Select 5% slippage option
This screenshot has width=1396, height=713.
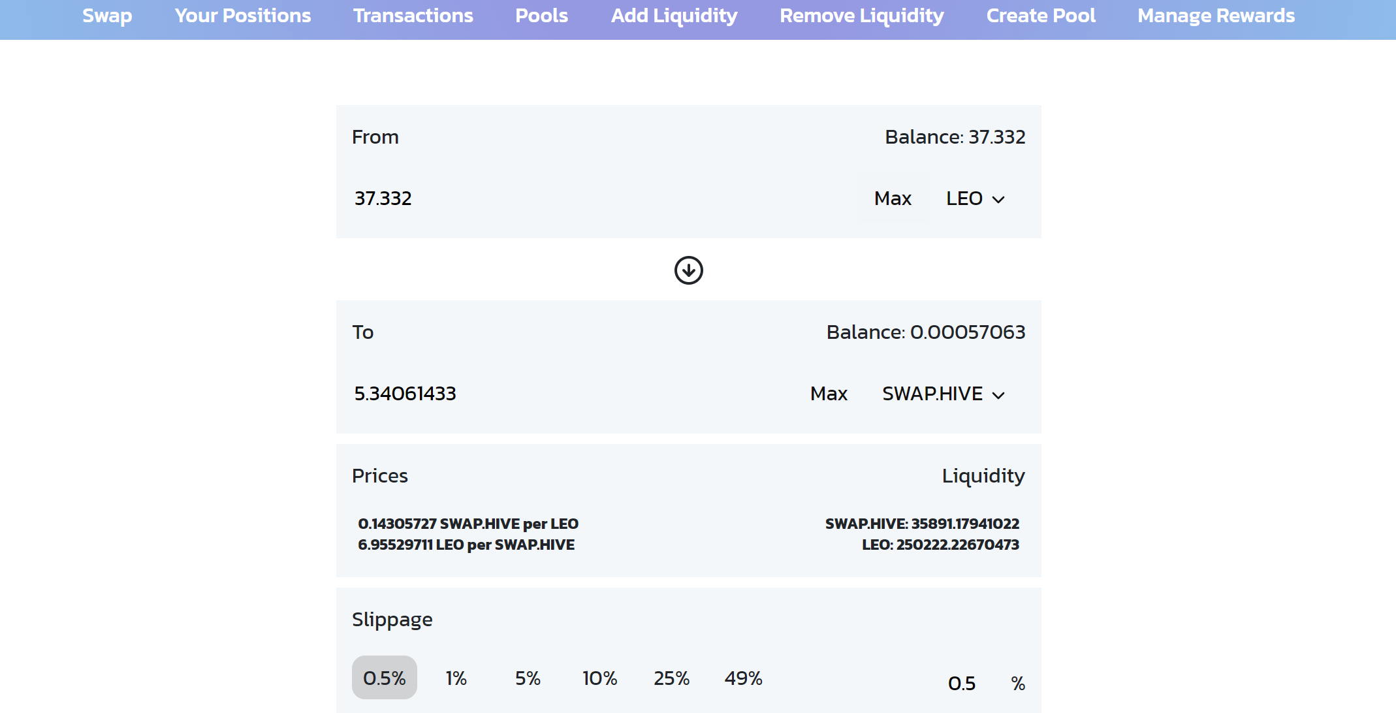[x=528, y=678]
